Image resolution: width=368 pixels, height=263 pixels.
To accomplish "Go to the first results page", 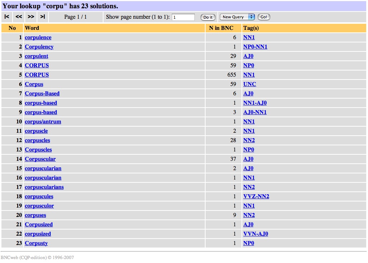I will [x=6, y=17].
